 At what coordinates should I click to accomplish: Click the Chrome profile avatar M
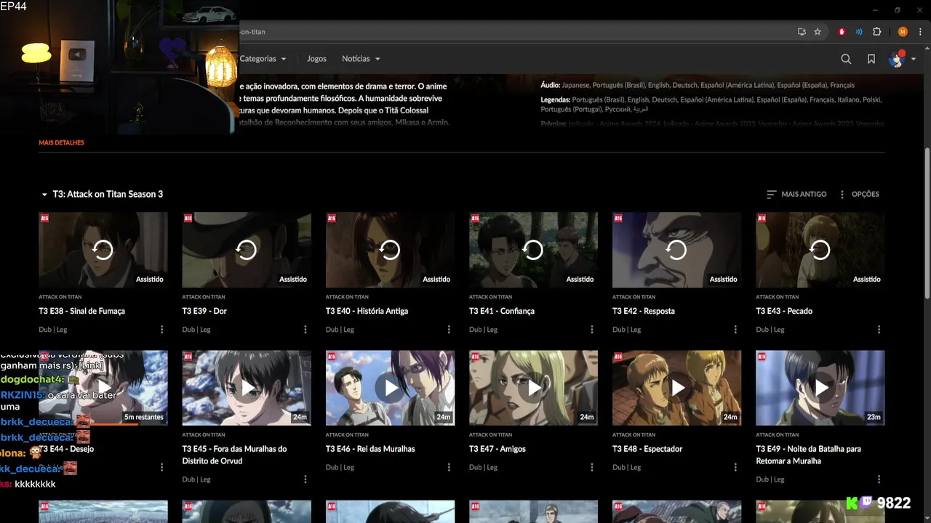pyautogui.click(x=903, y=32)
